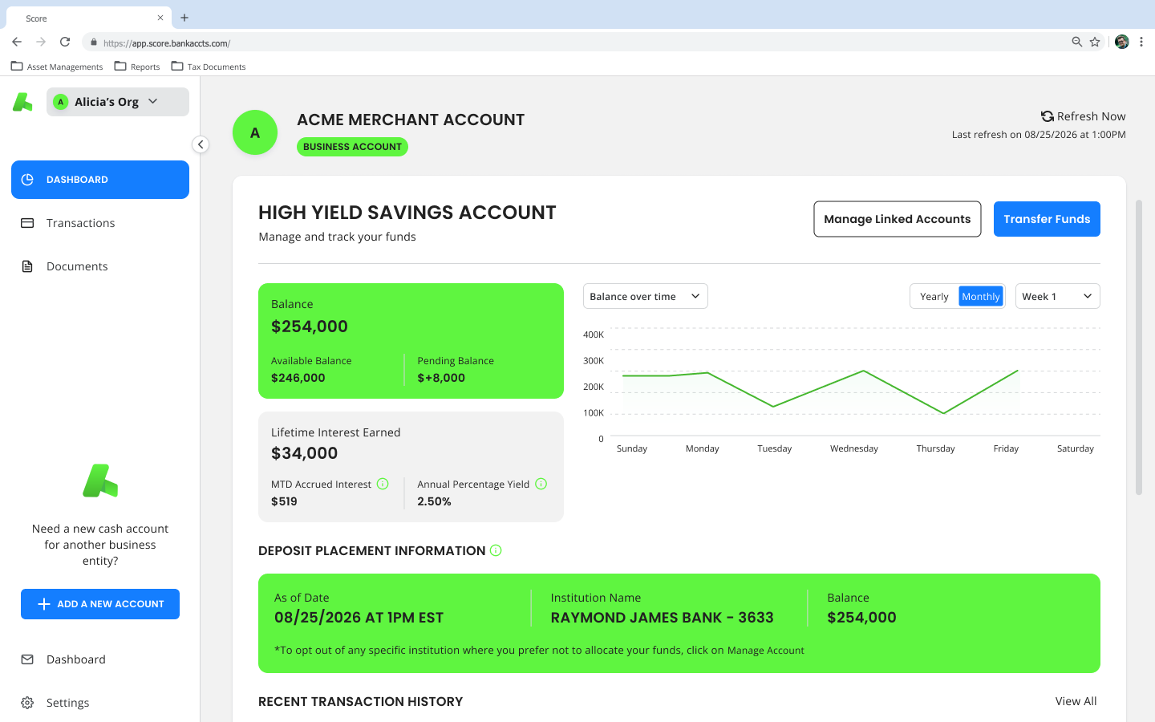Click the Refresh Now link
The image size is (1155, 722).
(1084, 116)
